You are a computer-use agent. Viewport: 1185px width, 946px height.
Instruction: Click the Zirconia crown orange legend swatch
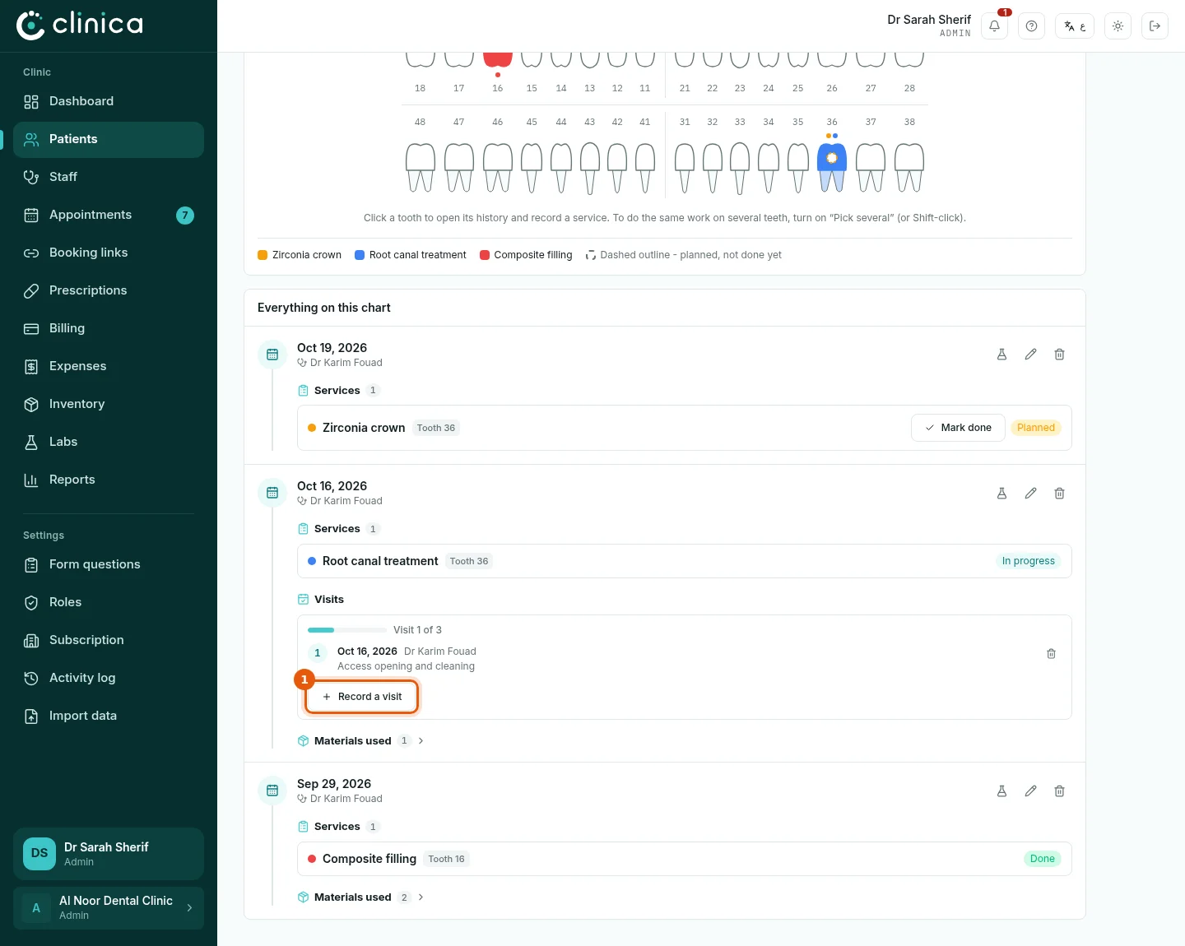click(263, 255)
